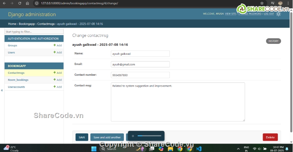Click Save and add another

coord(107,137)
